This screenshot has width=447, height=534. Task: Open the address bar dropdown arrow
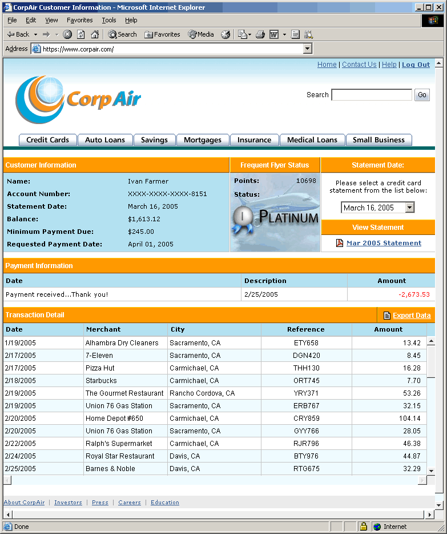[308, 49]
